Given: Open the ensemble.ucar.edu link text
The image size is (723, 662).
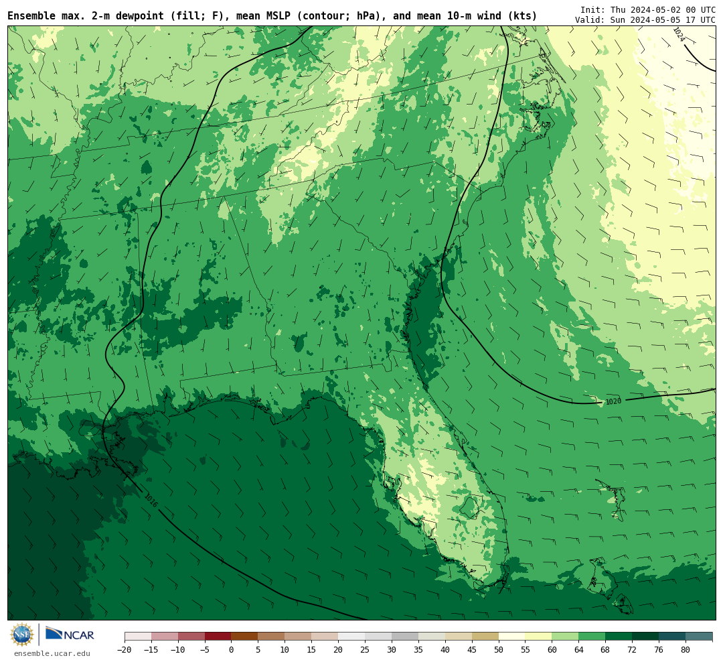Looking at the screenshot, I should point(52,653).
